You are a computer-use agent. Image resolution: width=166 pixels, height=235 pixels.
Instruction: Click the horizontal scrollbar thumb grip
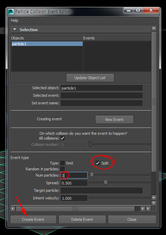pyautogui.click(x=75, y=208)
